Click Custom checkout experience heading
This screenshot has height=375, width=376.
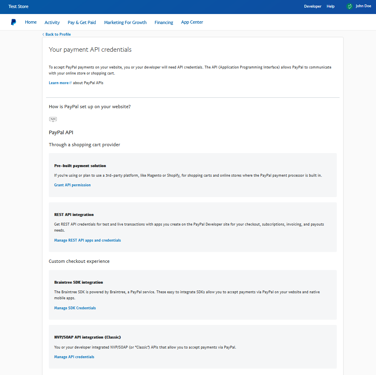click(x=79, y=261)
